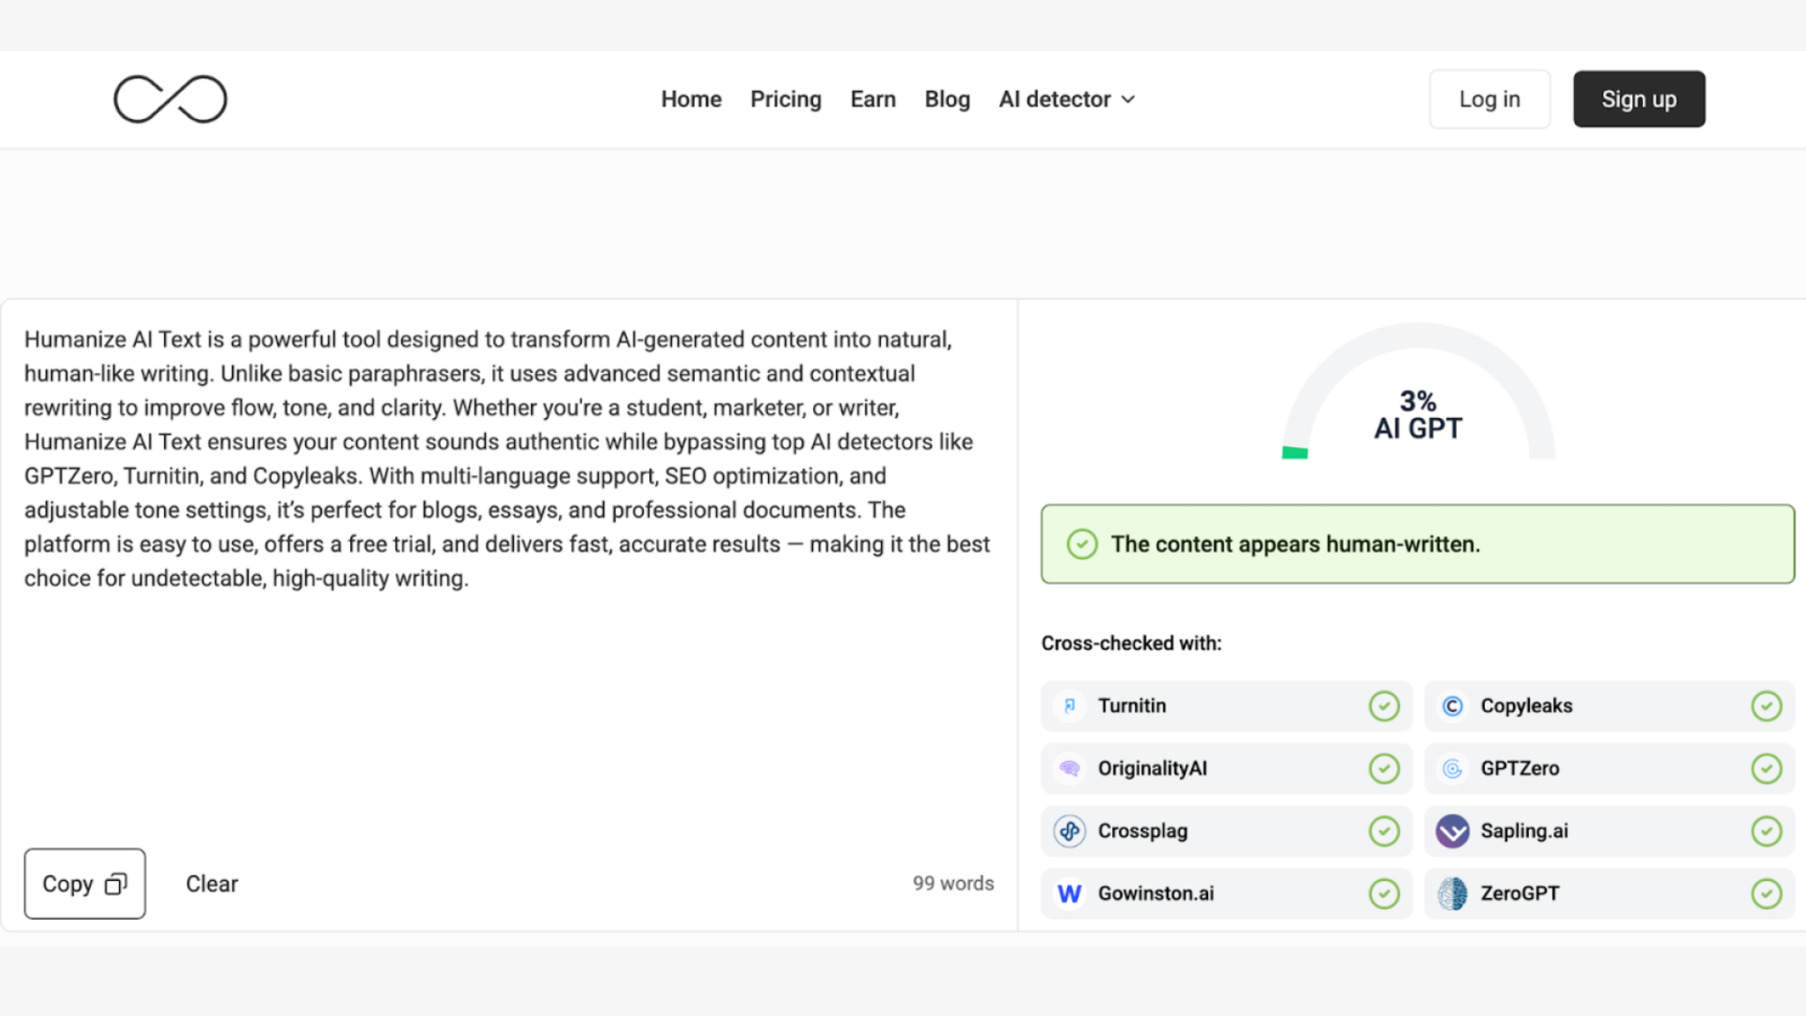Click the 'Cross-checked with:' label
The width and height of the screenshot is (1806, 1016).
coord(1131,643)
